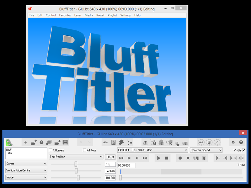Click the plus icon to add a layer
The height and width of the screenshot is (188, 251).
click(x=25, y=142)
